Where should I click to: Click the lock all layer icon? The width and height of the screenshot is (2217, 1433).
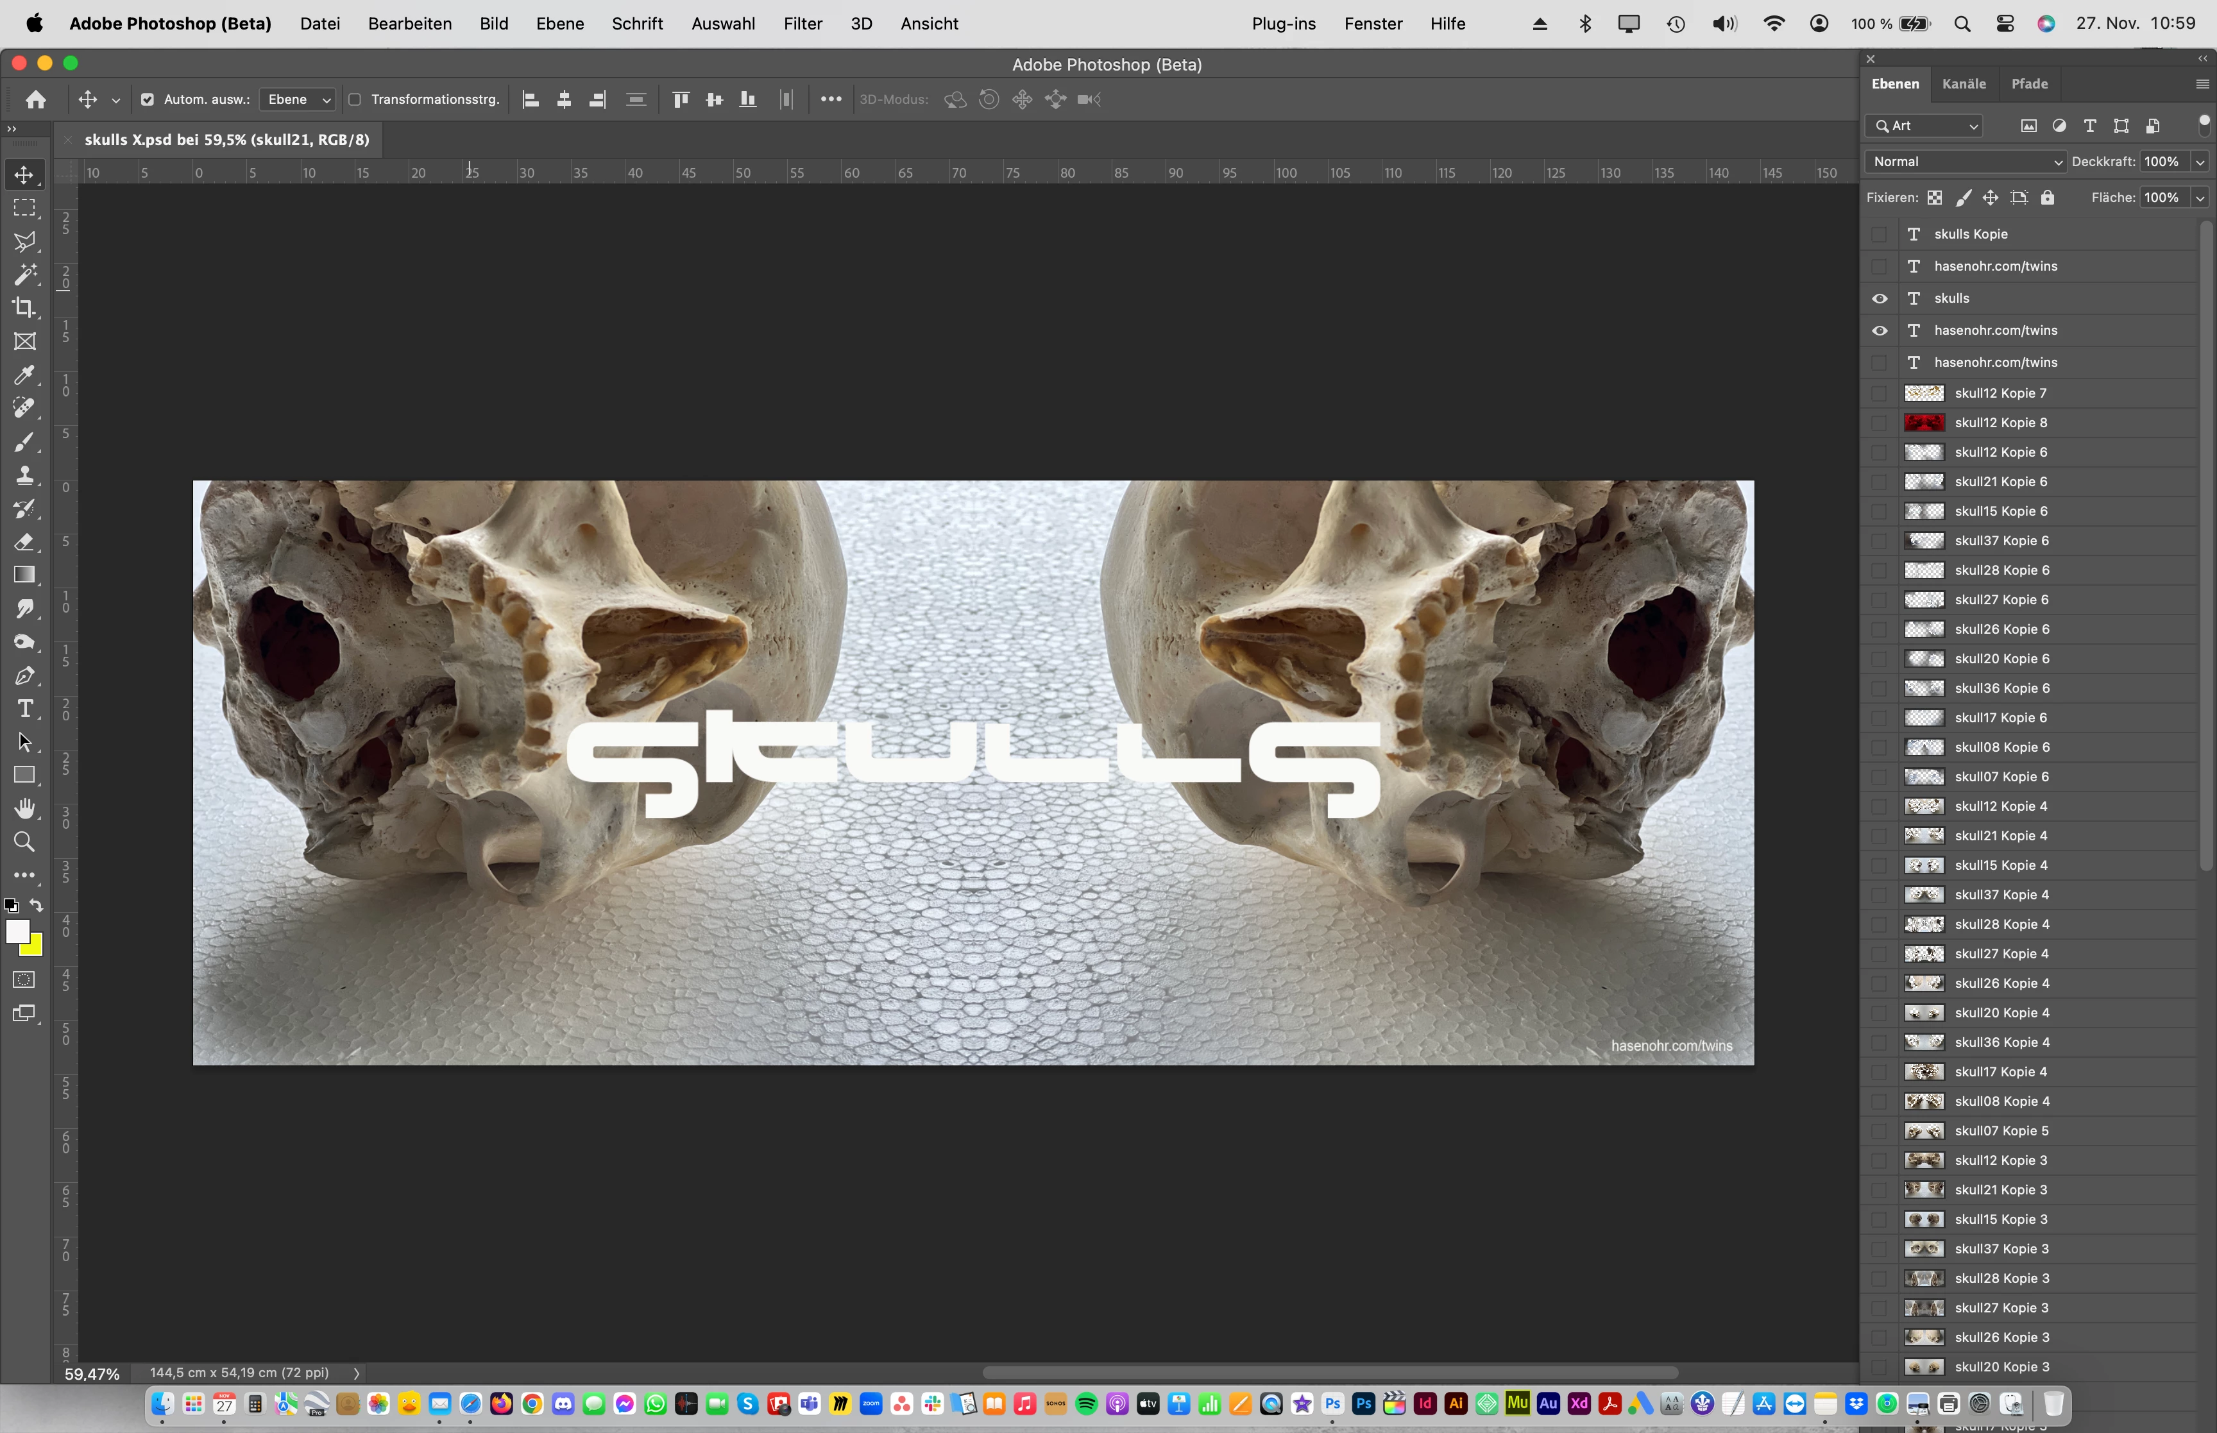[2047, 198]
